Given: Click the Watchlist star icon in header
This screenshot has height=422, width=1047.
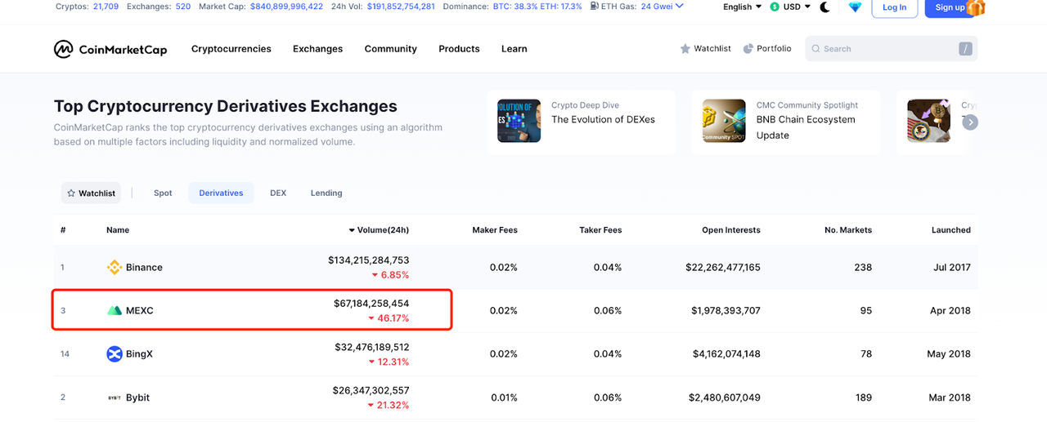Looking at the screenshot, I should coord(685,49).
